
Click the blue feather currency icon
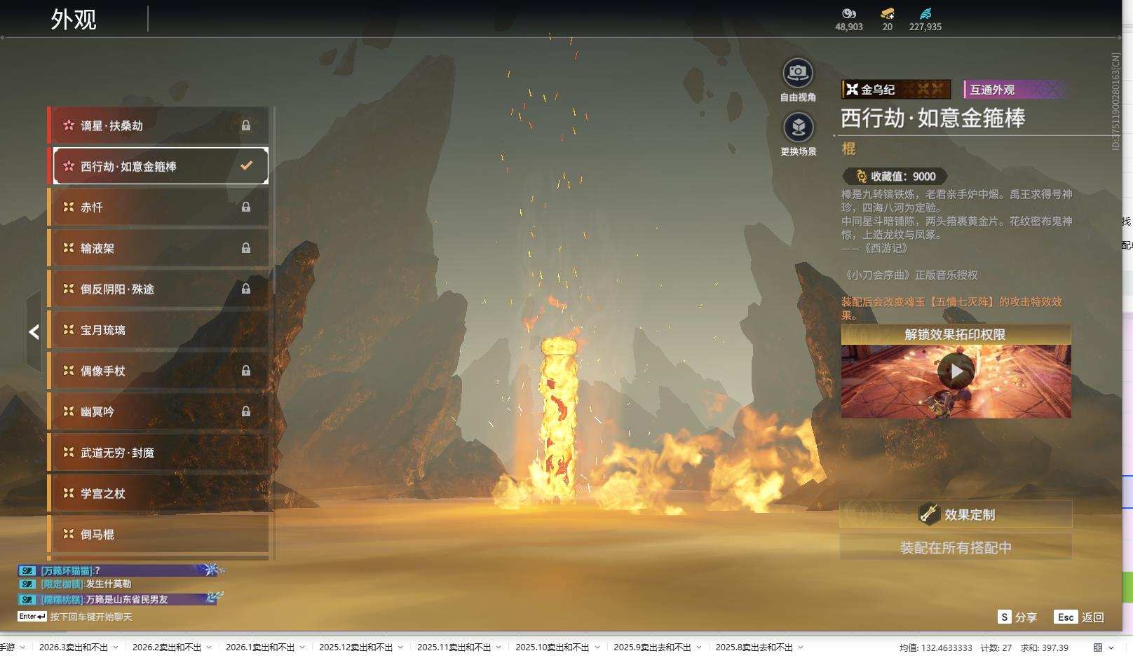(x=925, y=13)
